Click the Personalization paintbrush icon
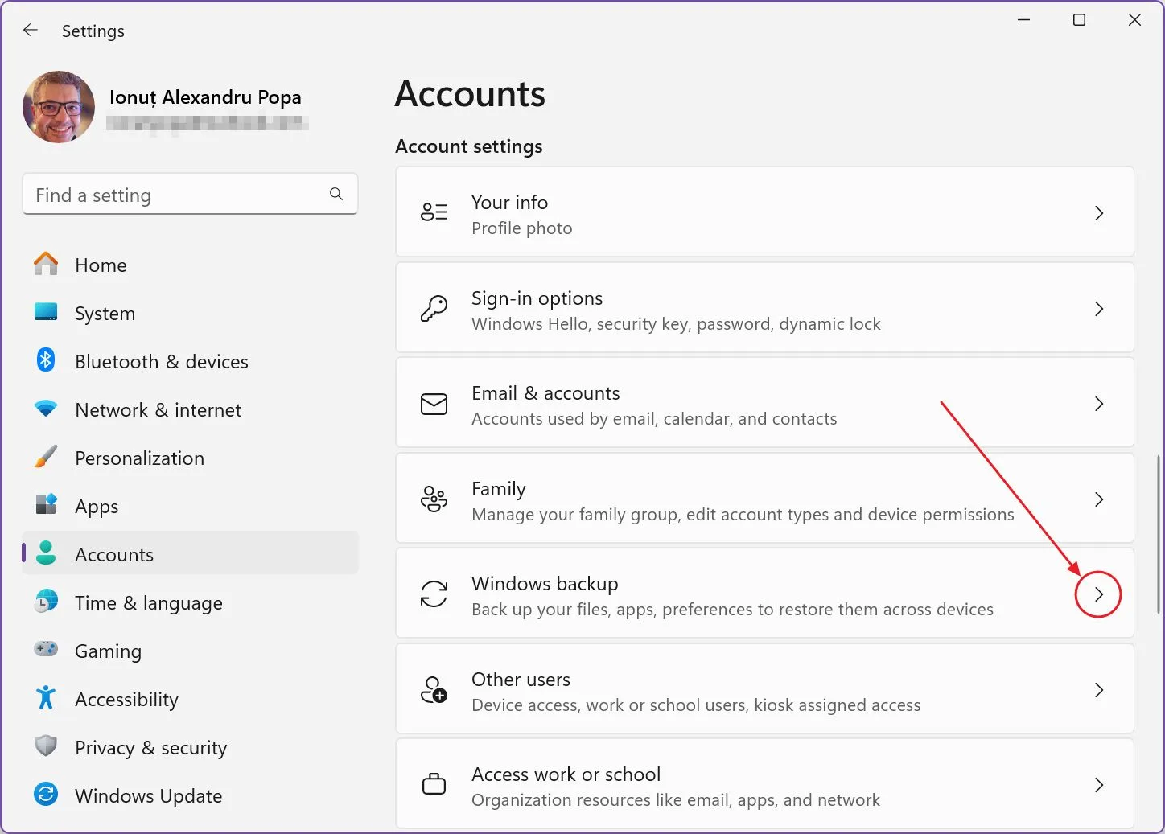1165x834 pixels. click(46, 457)
